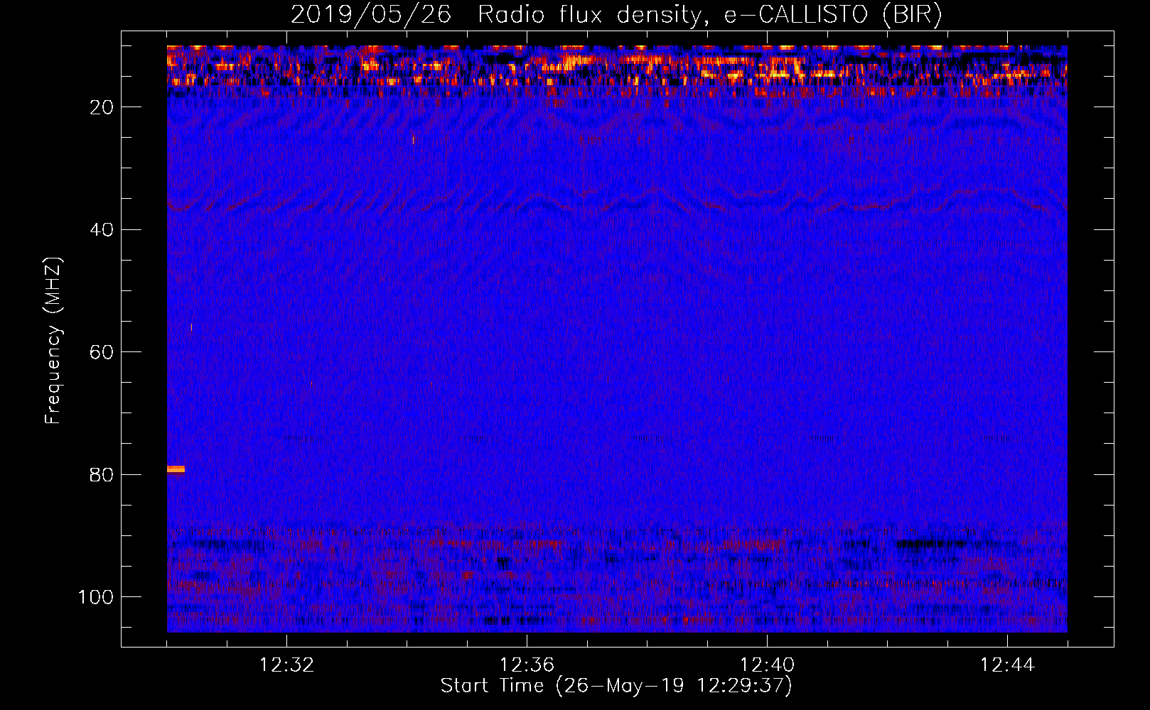
Task: Click the 12:32 time tick label
Action: tap(286, 665)
